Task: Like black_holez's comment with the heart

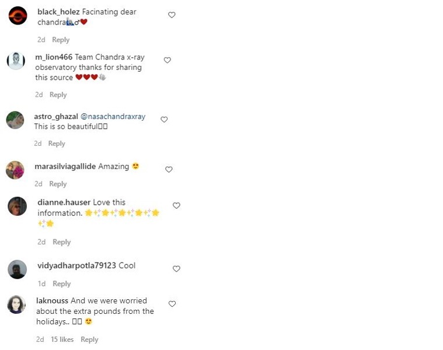Action: [172, 15]
